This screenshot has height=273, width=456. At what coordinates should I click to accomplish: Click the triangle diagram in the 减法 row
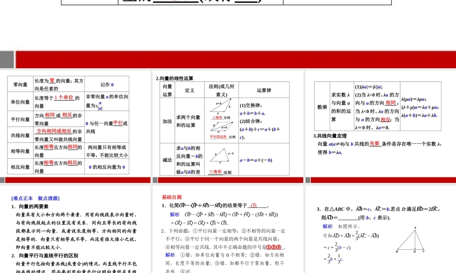tap(222, 157)
